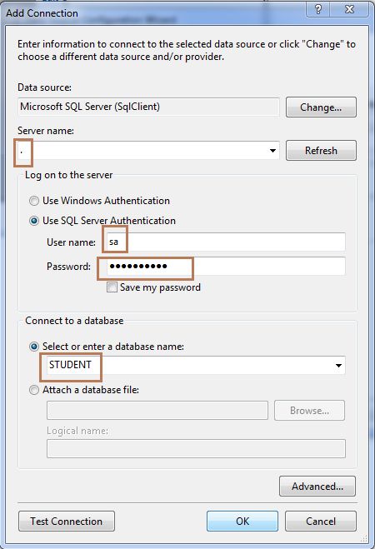Confirm with the OK button
Viewport: 375px width, 549px height.
(x=242, y=521)
